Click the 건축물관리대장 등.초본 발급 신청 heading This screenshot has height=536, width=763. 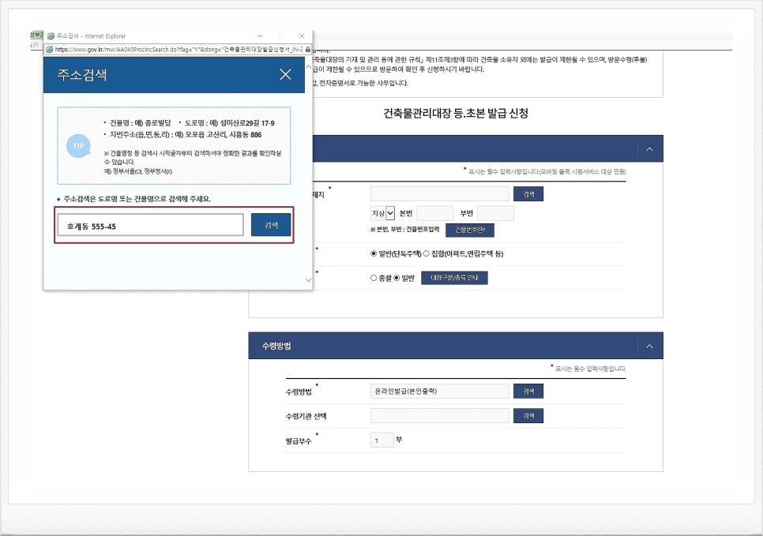pos(456,114)
